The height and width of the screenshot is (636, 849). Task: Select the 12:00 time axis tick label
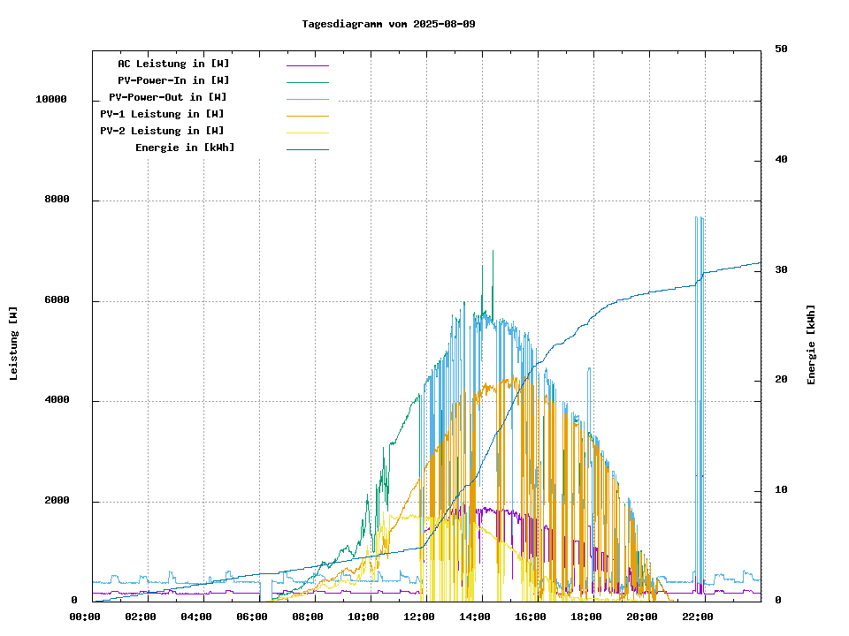419,617
